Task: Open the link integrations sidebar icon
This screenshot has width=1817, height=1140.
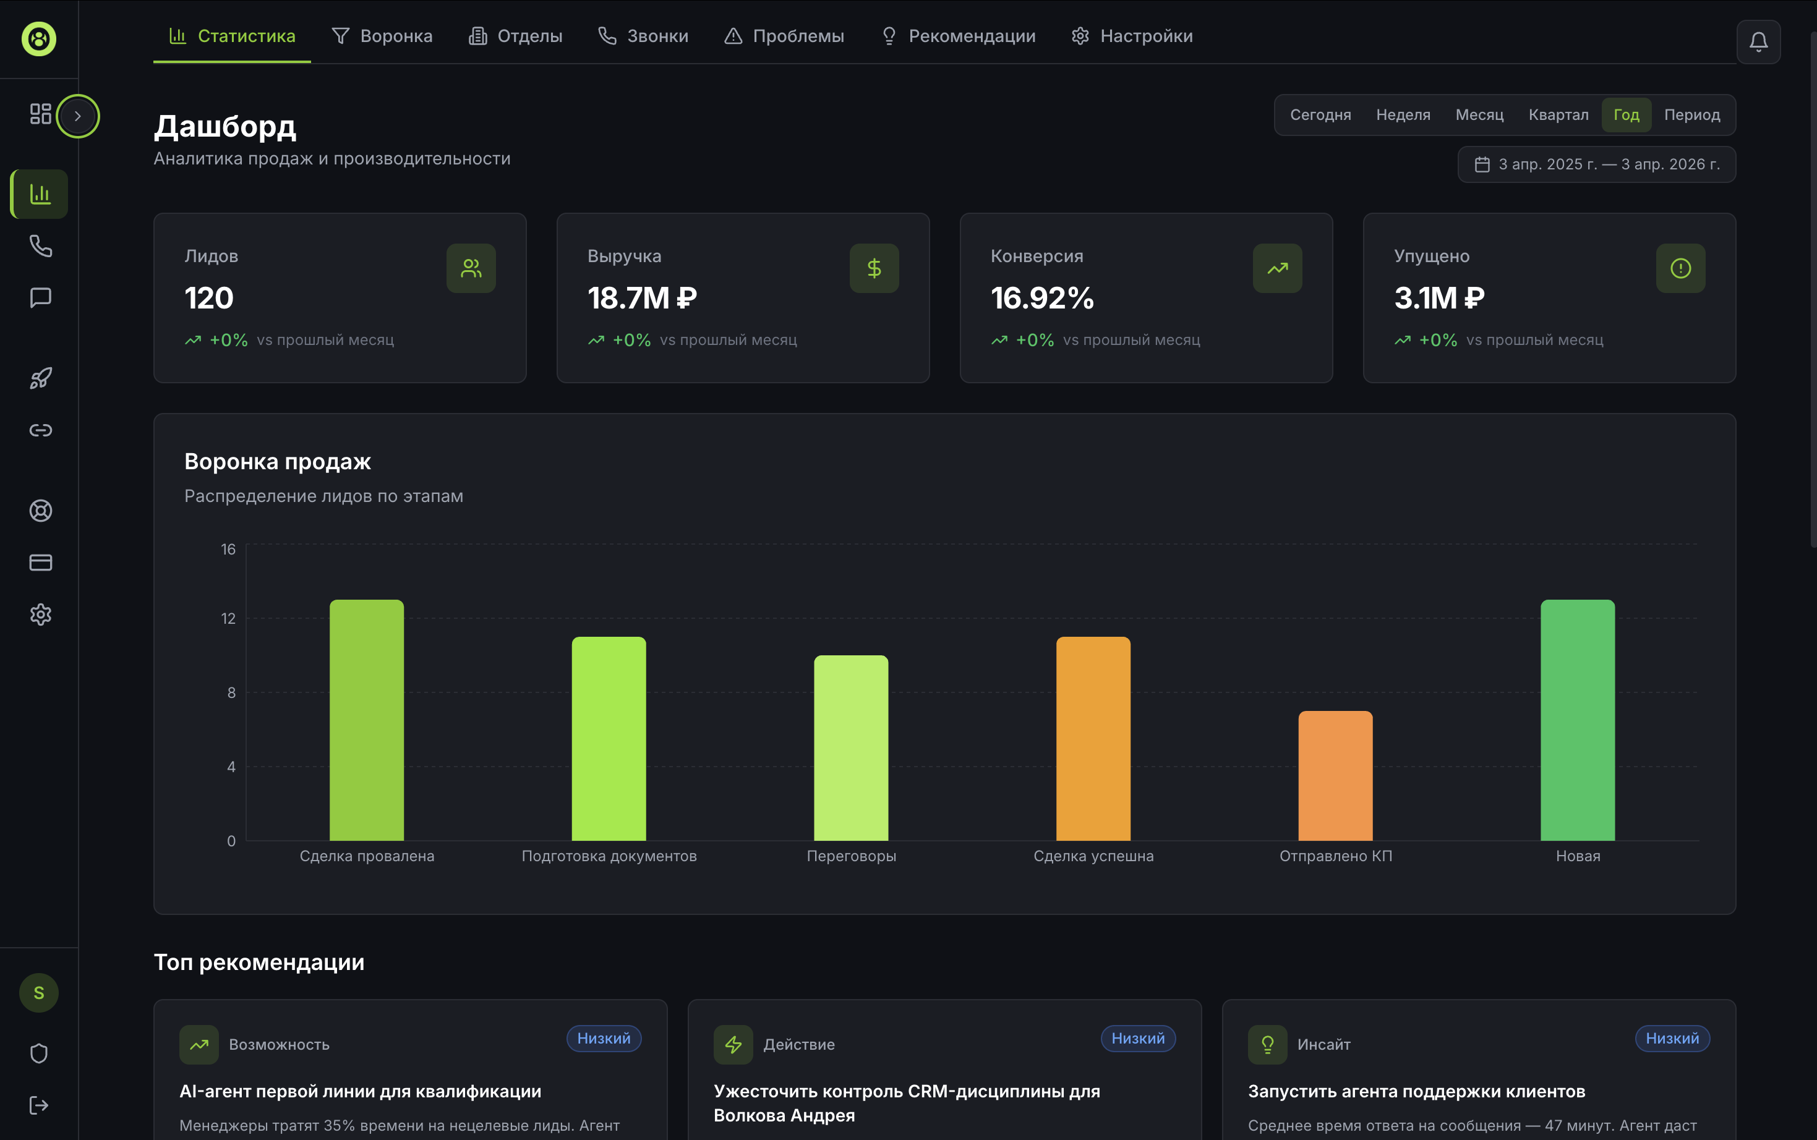Action: [x=40, y=430]
